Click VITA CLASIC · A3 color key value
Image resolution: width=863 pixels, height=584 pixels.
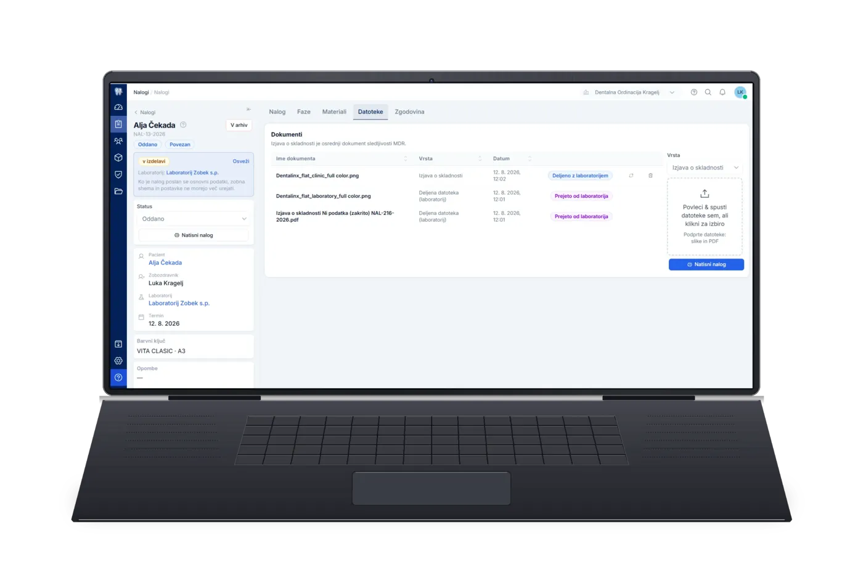(x=161, y=351)
